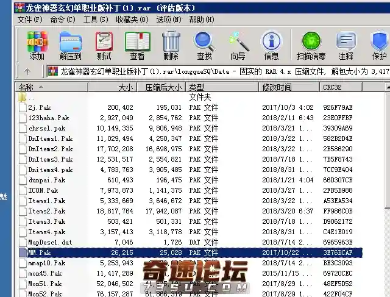This screenshot has height=297, width=390.
Task: Open the 收藏夹(O) menu
Action: pos(132,20)
